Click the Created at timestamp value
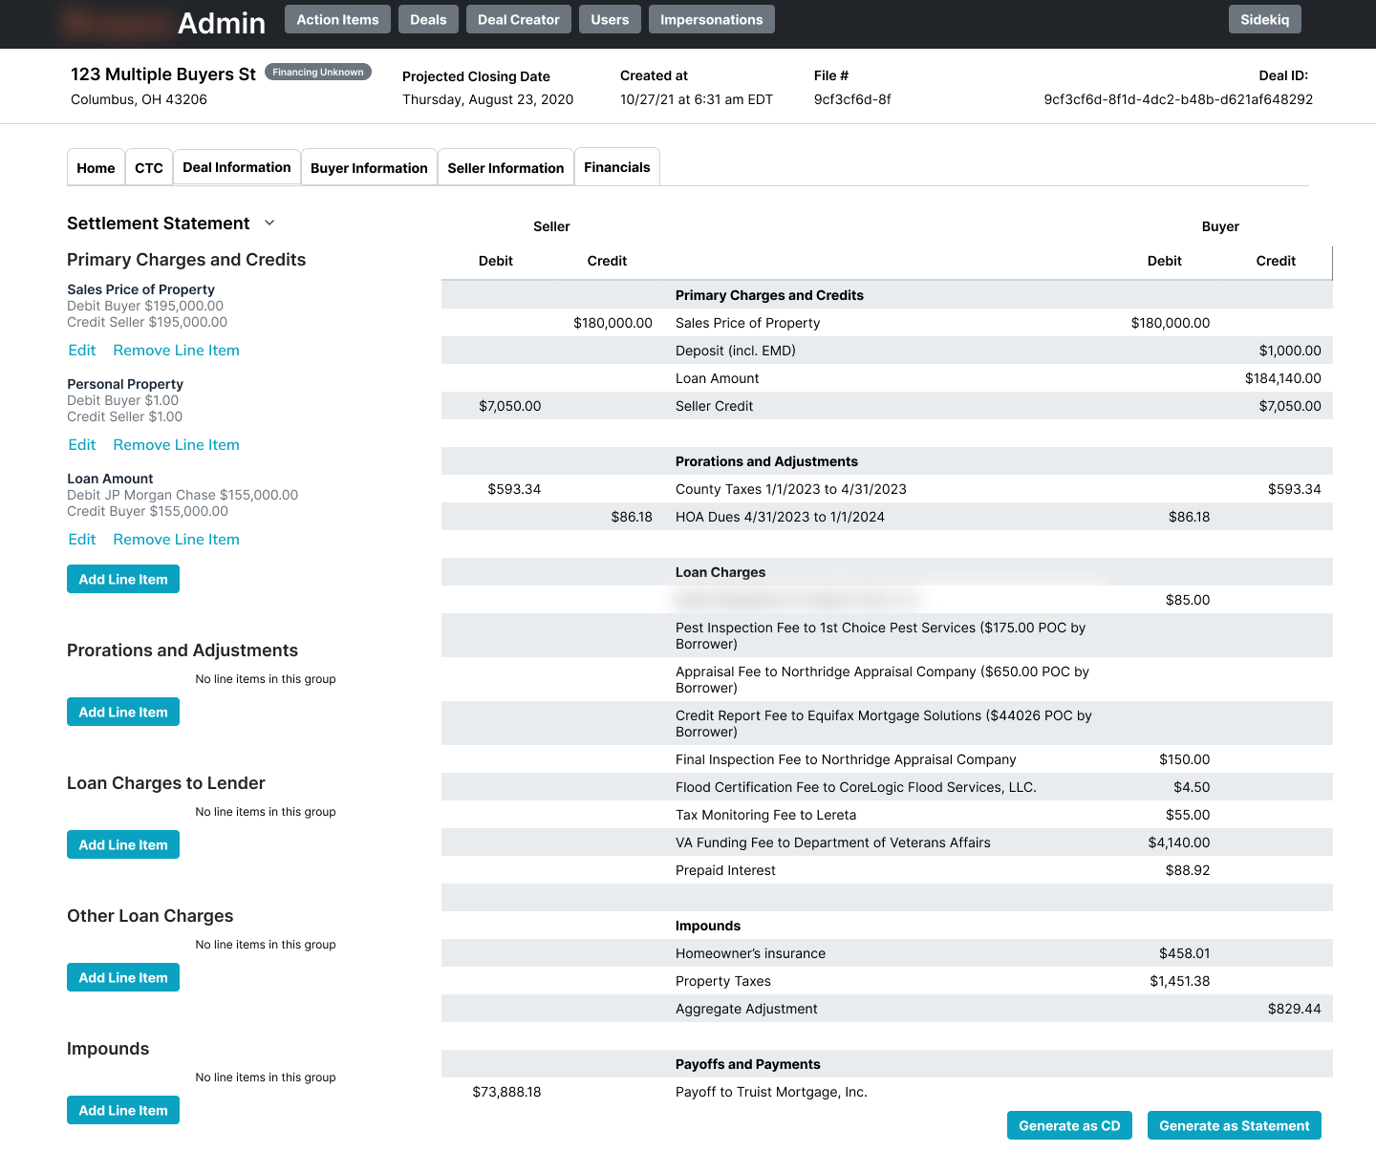The image size is (1376, 1173). (697, 99)
